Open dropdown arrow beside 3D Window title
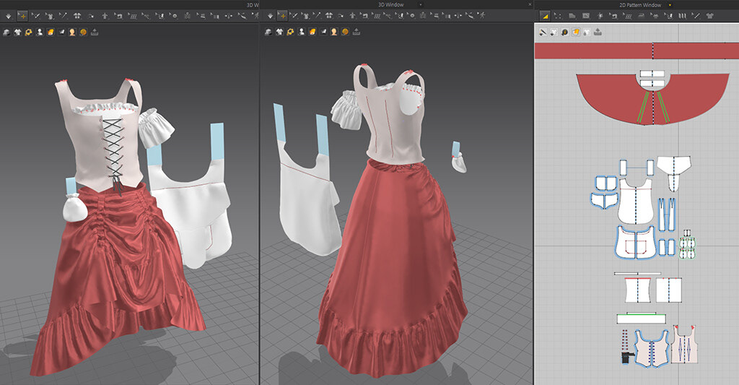The height and width of the screenshot is (385, 739). (x=421, y=4)
